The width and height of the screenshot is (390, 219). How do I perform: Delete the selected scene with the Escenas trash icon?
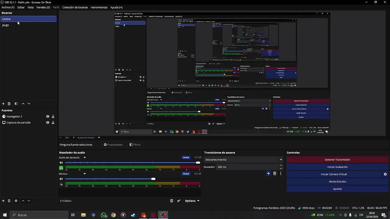coord(9,104)
